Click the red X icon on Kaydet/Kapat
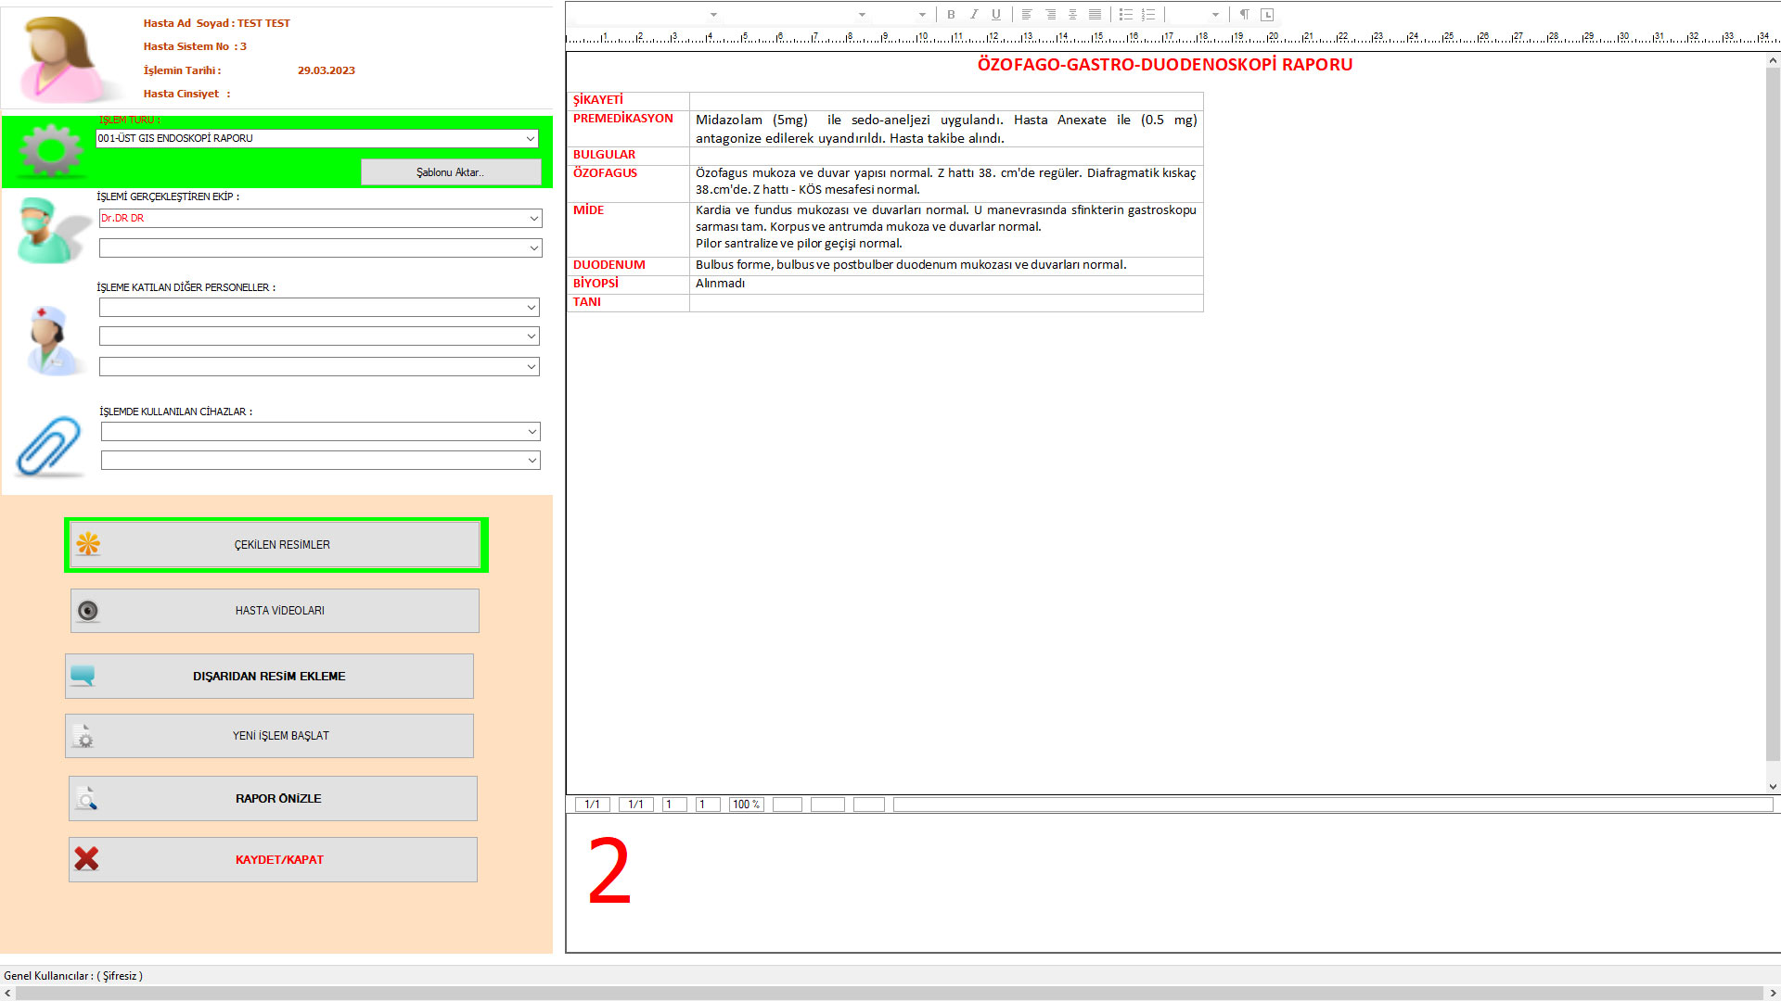The image size is (1781, 1001). click(86, 859)
